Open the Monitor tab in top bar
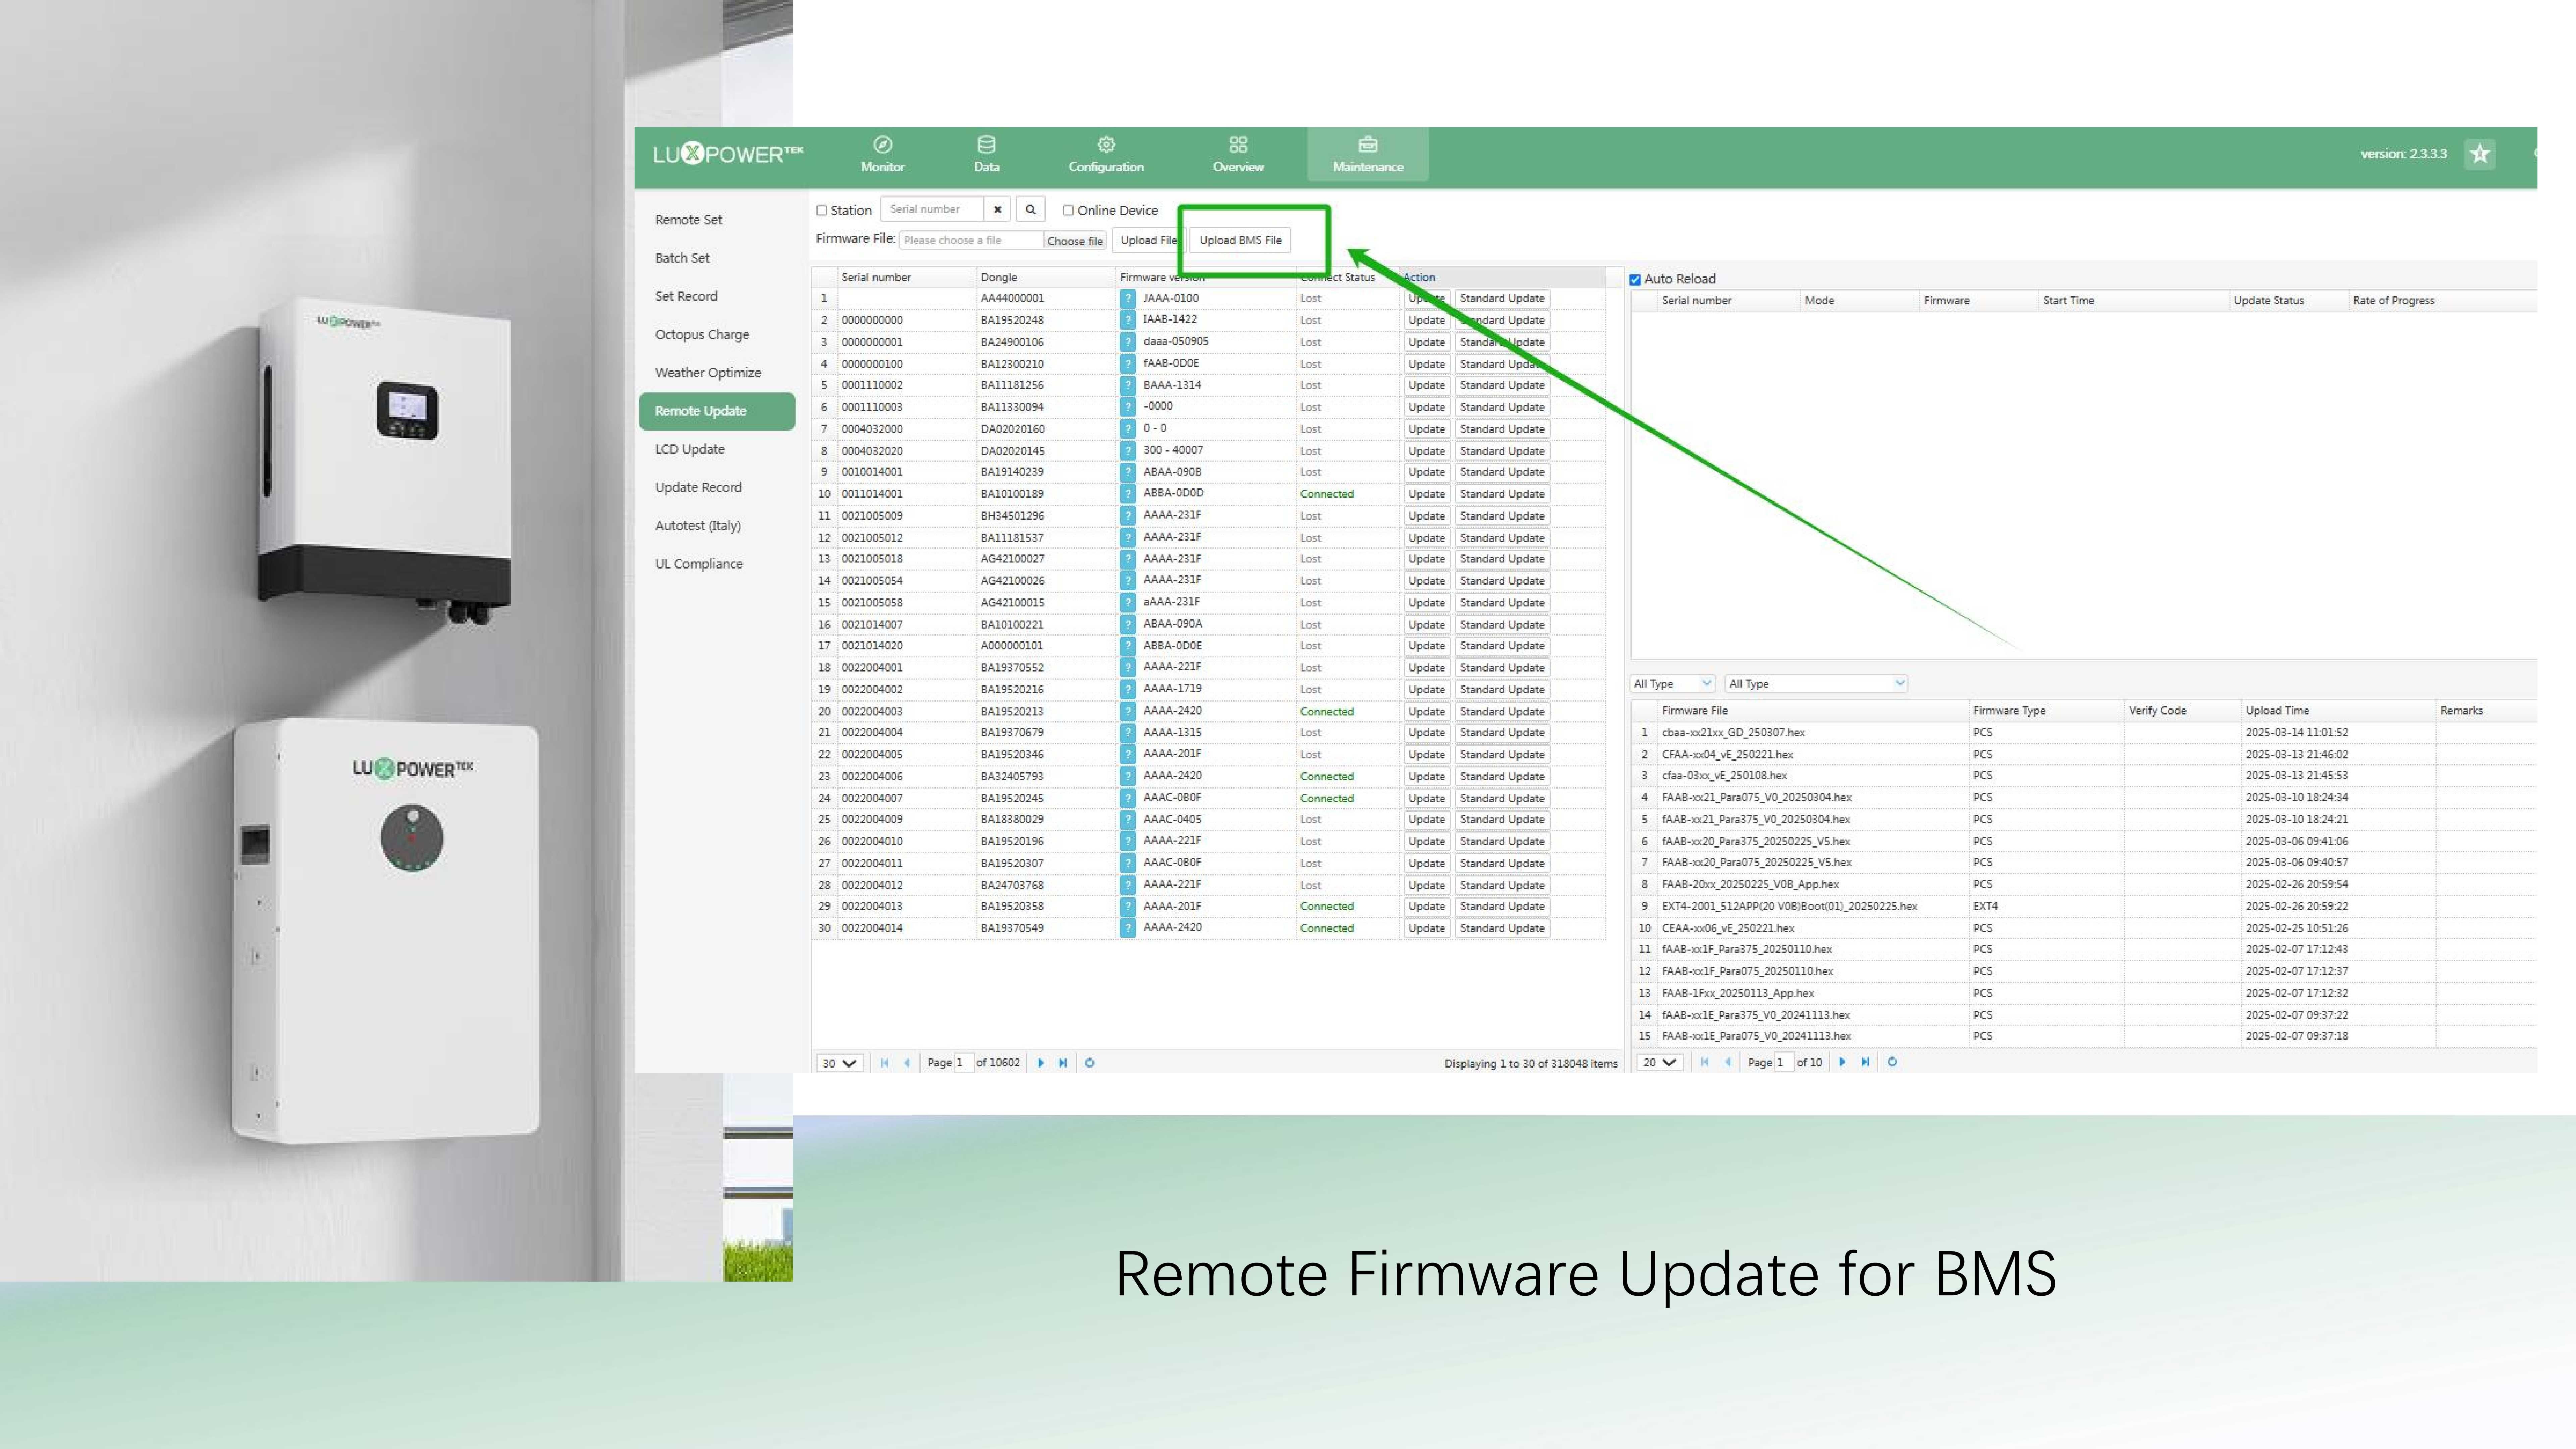The image size is (2576, 1449). (882, 154)
